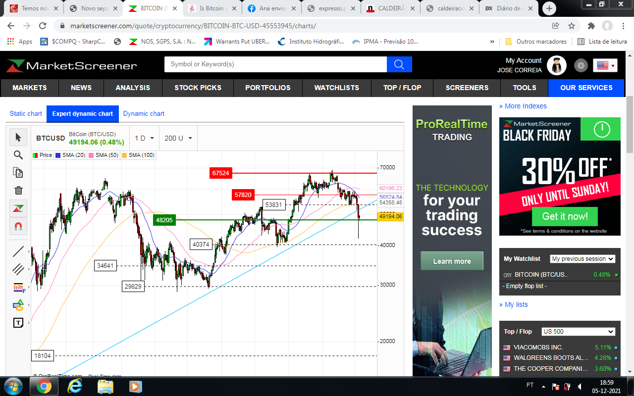Click the Learn more ad button
The width and height of the screenshot is (634, 396).
pos(452,261)
